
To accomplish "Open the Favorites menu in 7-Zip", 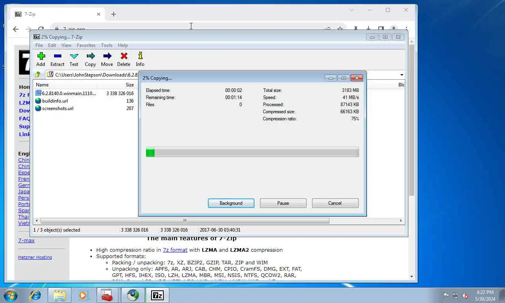I will [86, 45].
